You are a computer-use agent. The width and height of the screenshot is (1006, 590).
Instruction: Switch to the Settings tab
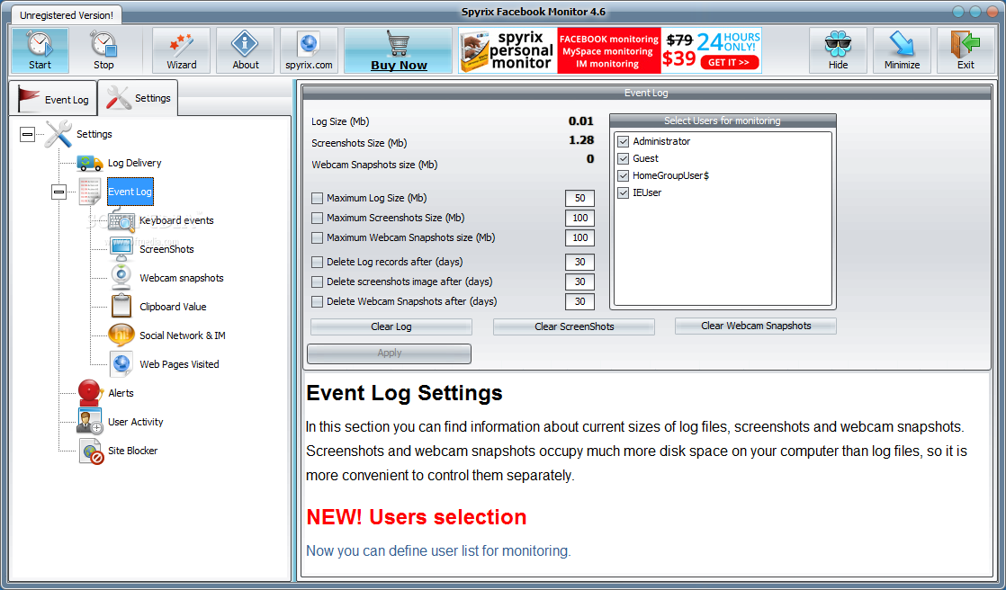pyautogui.click(x=138, y=97)
